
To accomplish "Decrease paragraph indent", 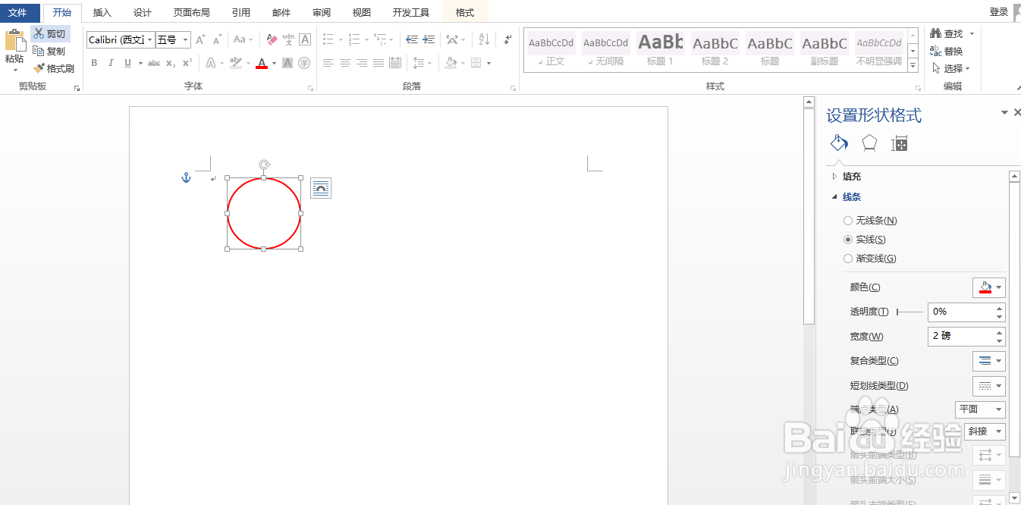I will click(x=411, y=39).
